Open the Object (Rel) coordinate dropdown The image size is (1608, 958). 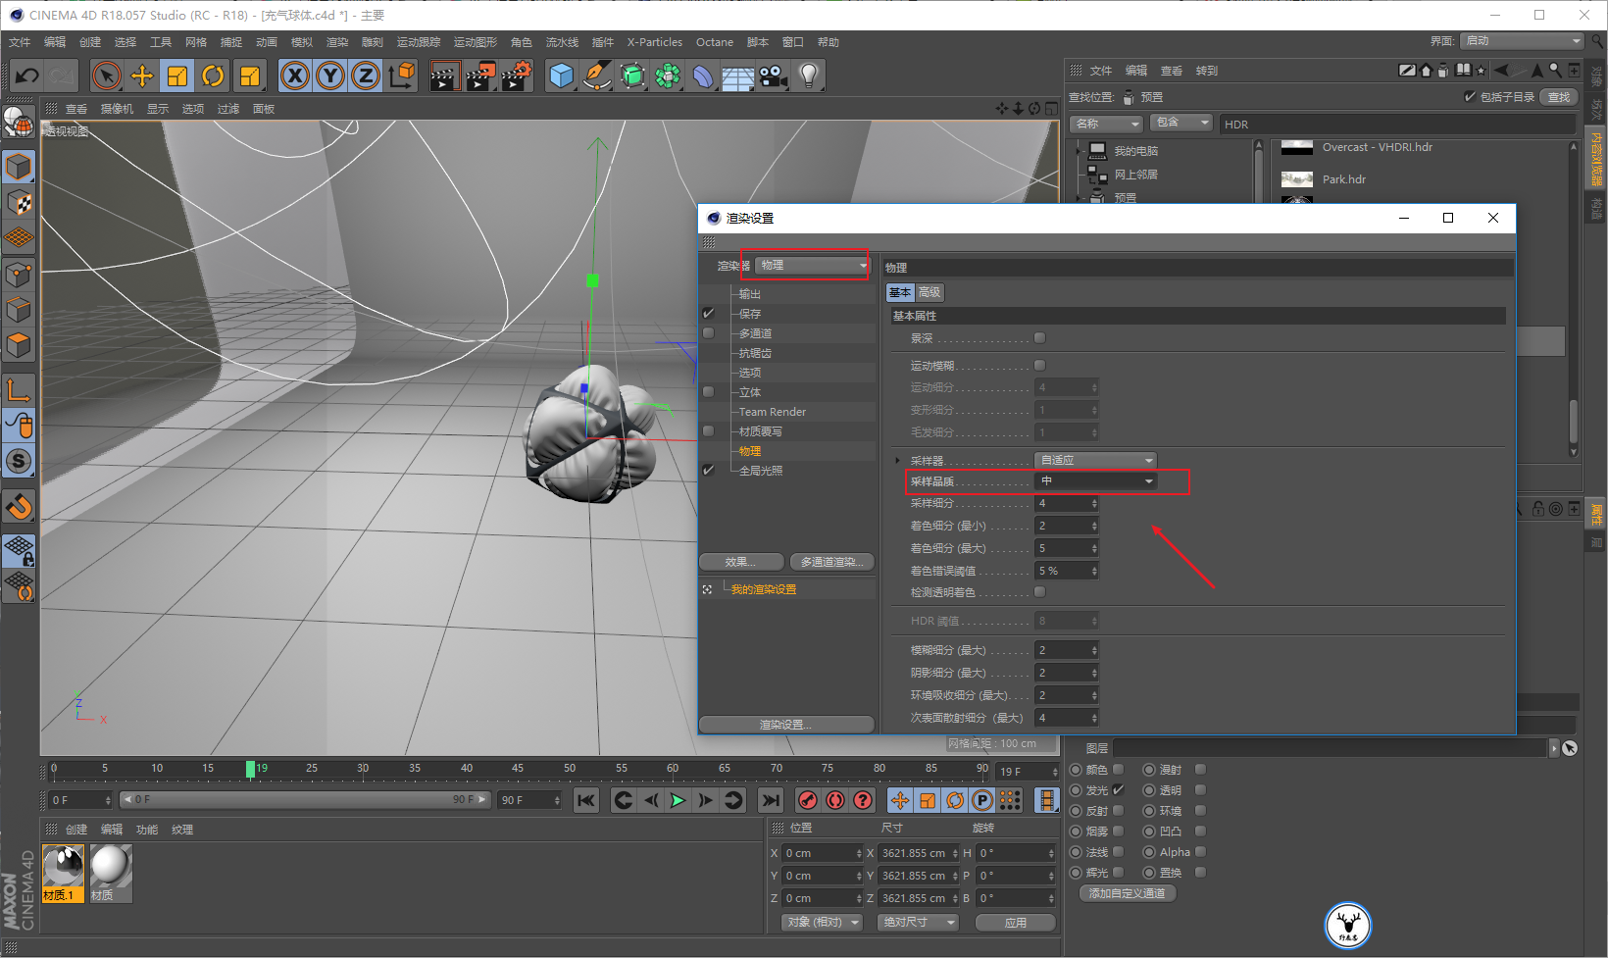tap(823, 923)
